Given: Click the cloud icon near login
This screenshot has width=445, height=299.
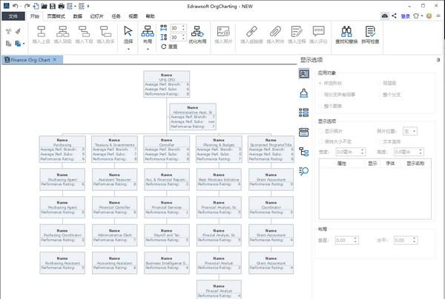Looking at the screenshot, I should (x=385, y=16).
